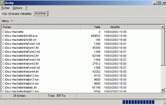
Task: Click the size value 27512
Action: (96, 64)
